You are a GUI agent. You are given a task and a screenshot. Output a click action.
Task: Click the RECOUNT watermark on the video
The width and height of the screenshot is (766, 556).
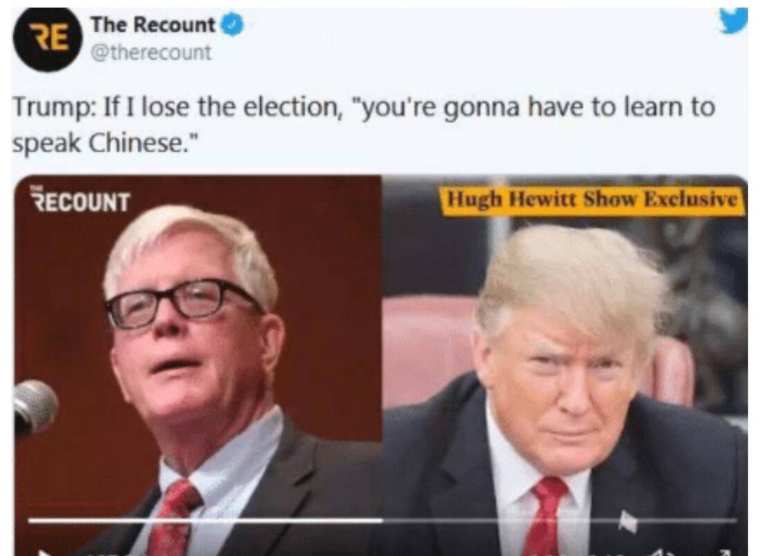pyautogui.click(x=80, y=200)
